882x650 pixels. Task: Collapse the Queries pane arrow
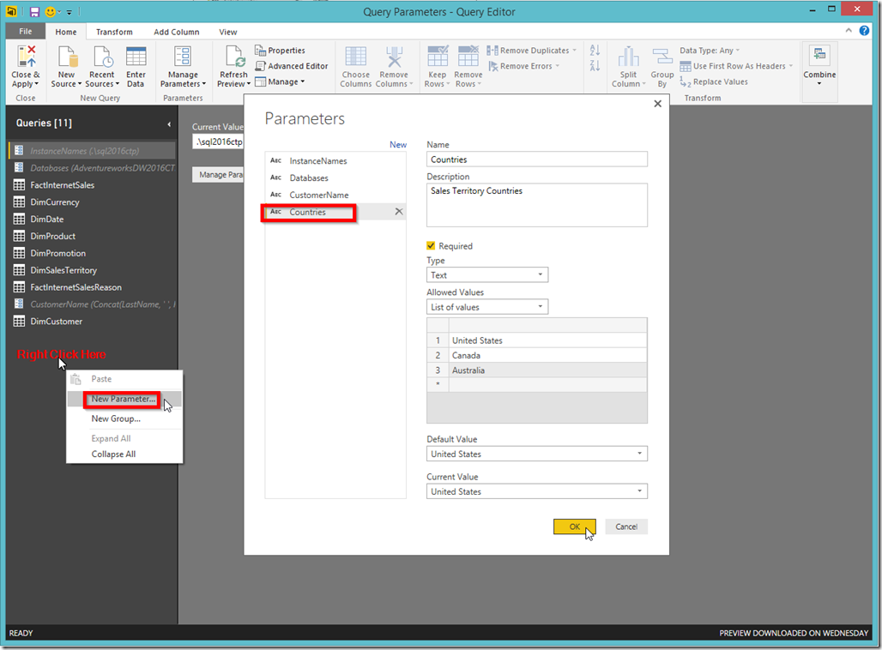tap(169, 124)
